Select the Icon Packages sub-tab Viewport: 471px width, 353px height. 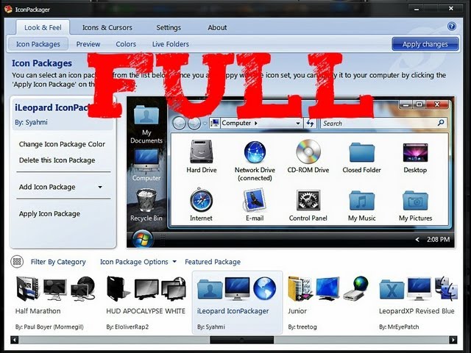pyautogui.click(x=38, y=44)
